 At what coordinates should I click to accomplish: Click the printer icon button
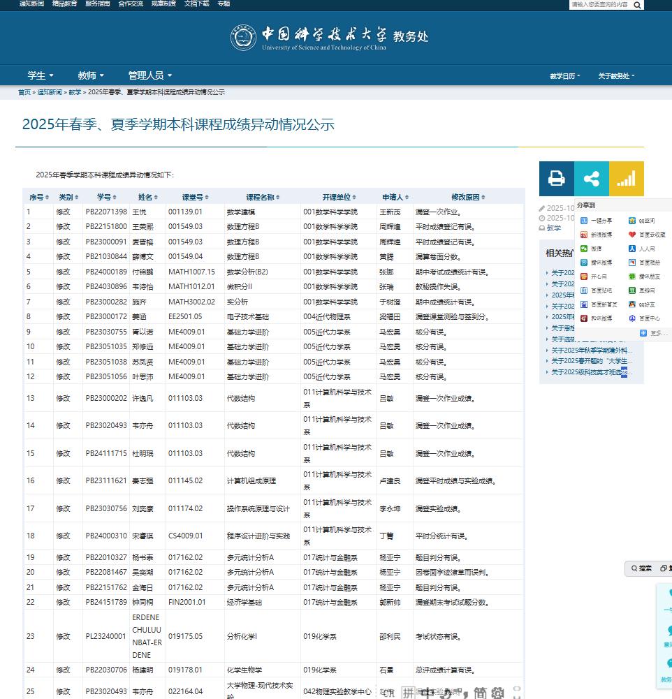(x=556, y=179)
